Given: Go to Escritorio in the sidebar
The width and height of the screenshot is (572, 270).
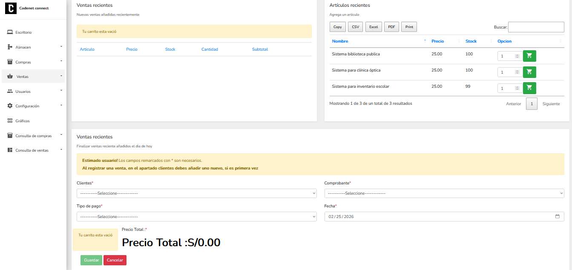Looking at the screenshot, I should (x=23, y=32).
